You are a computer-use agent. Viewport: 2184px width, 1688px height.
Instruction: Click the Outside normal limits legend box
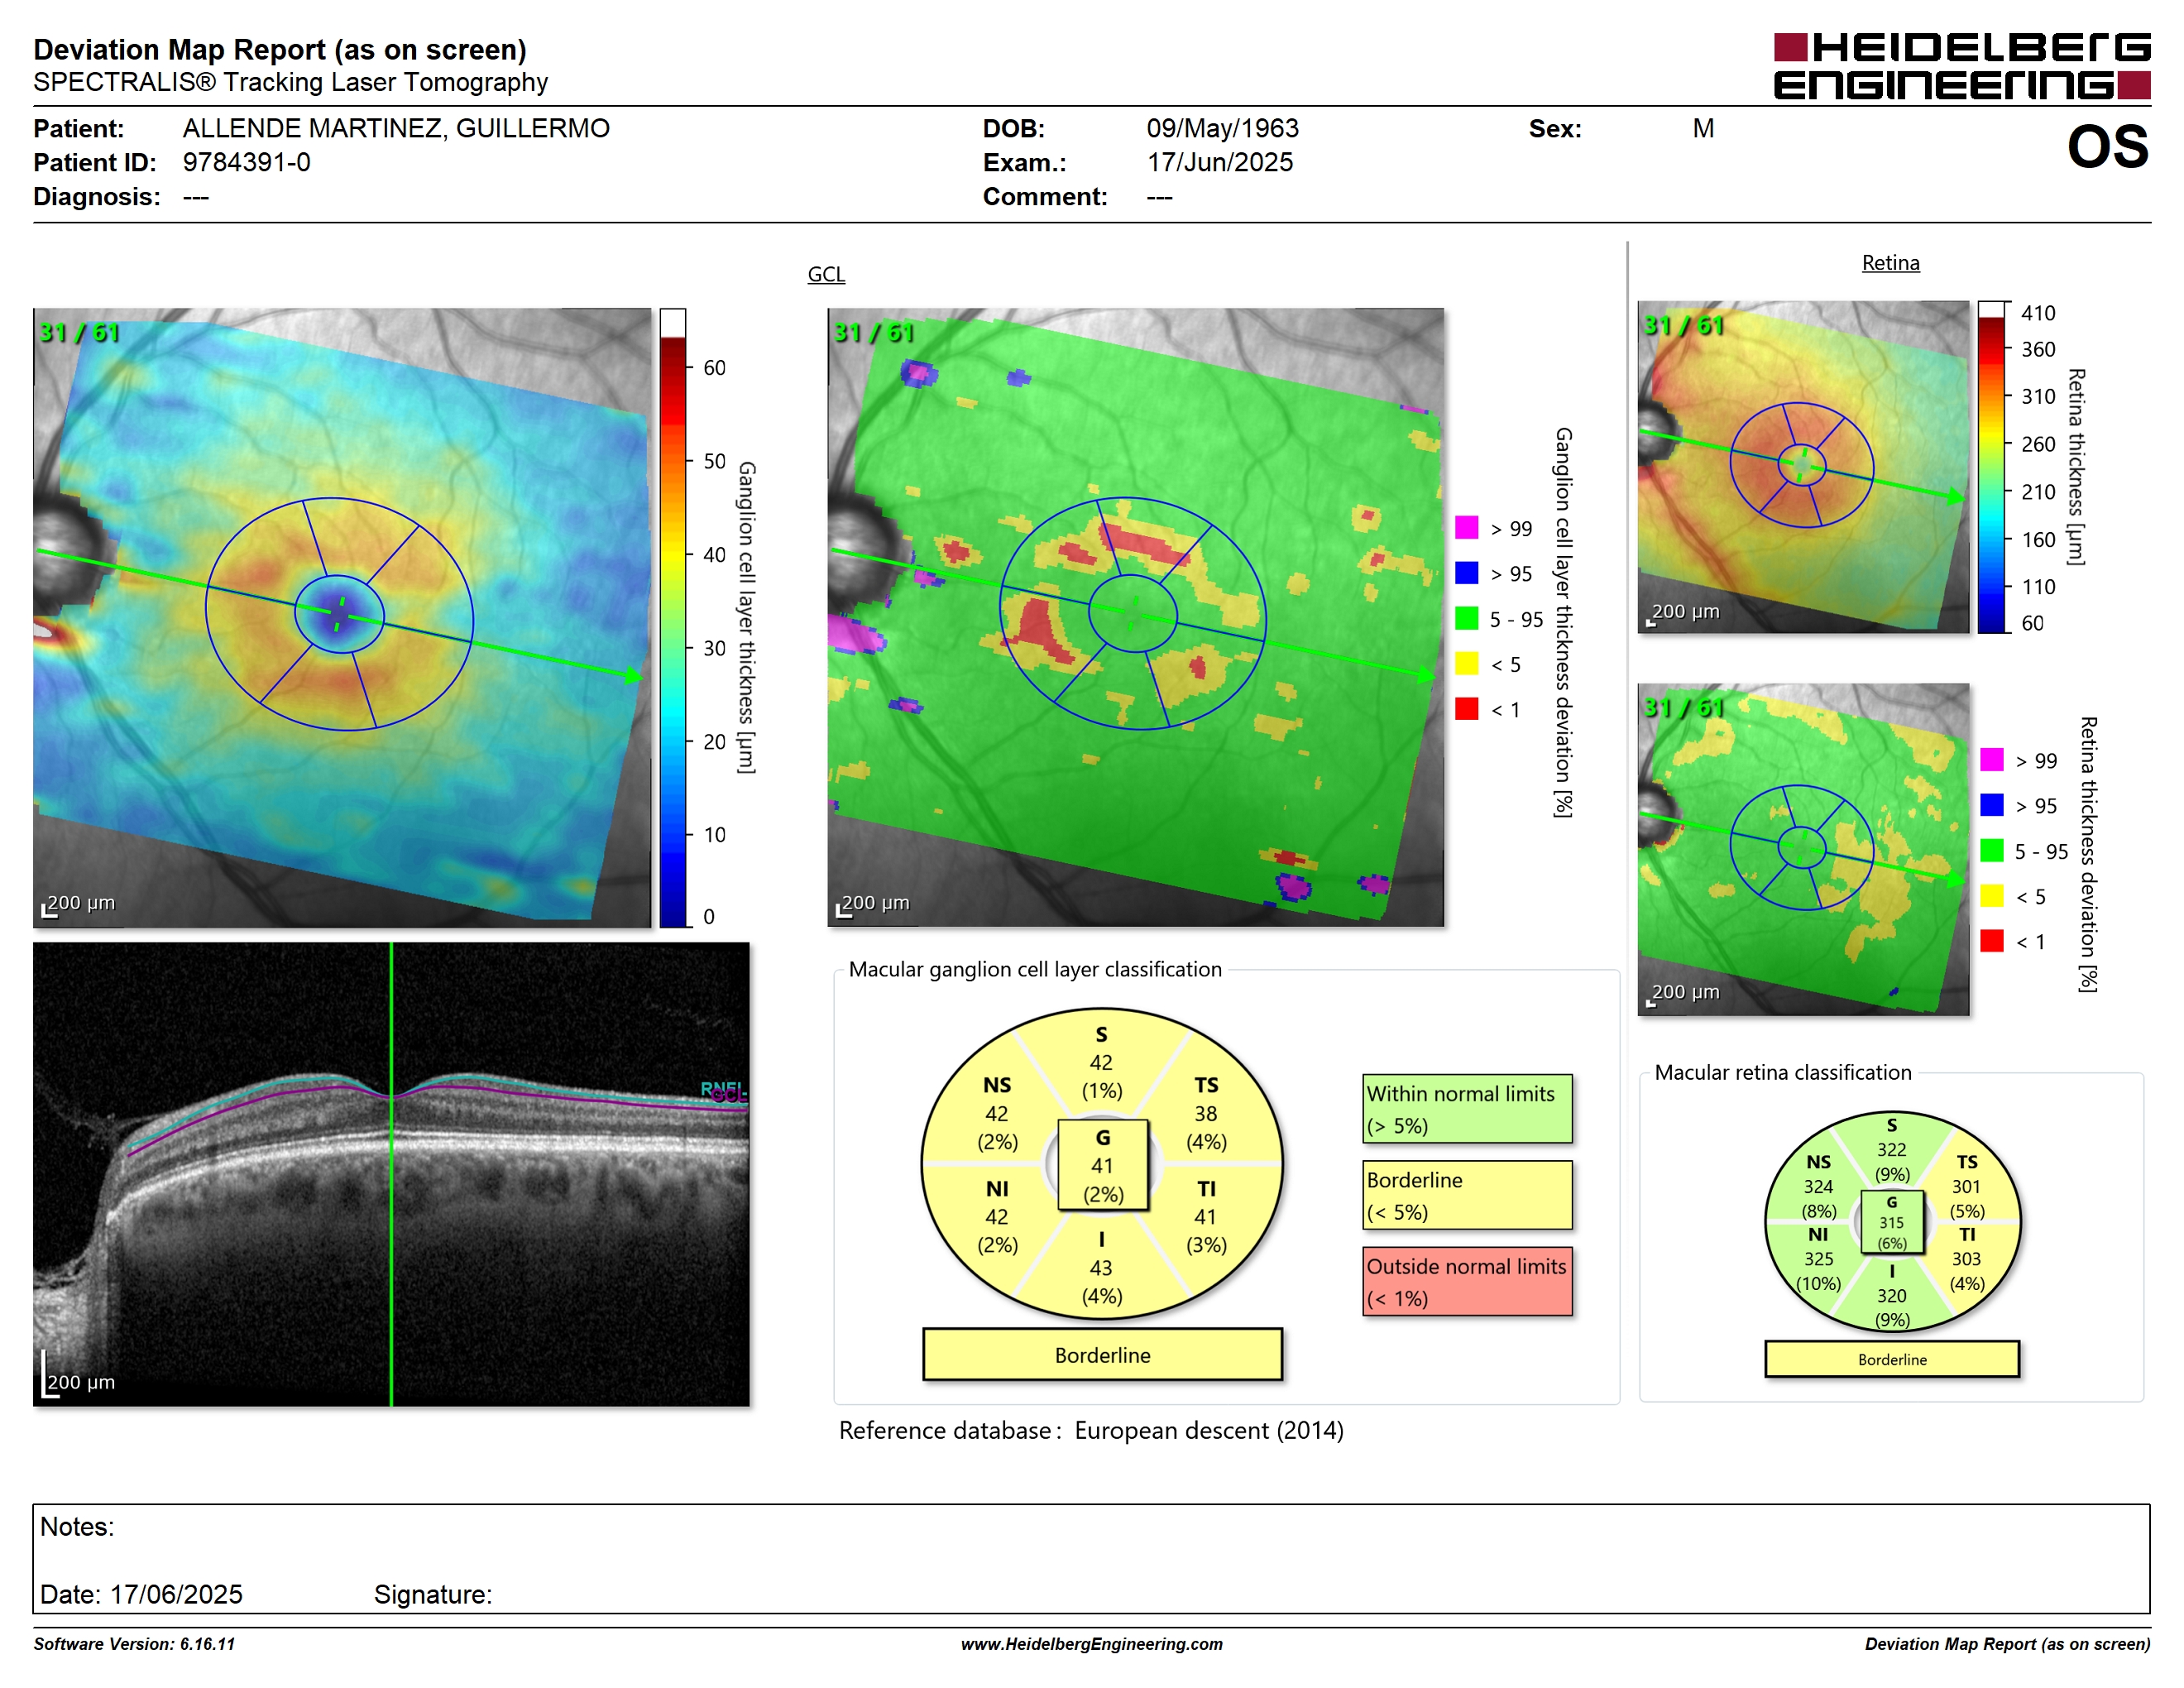click(1467, 1281)
